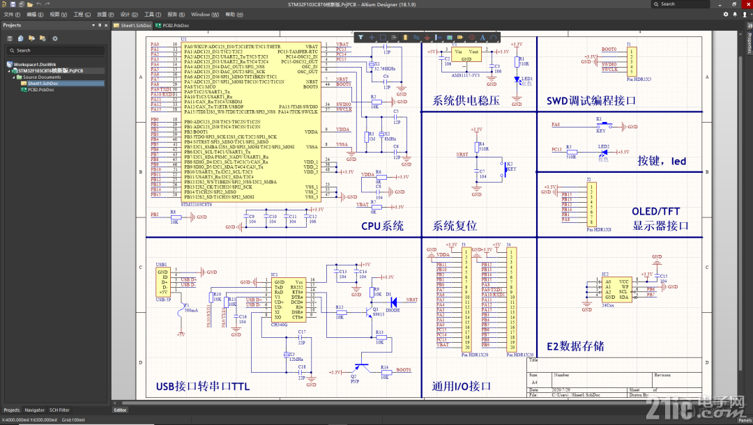The image size is (753, 425).
Task: Click the undo arrow
Action: pos(39,4)
